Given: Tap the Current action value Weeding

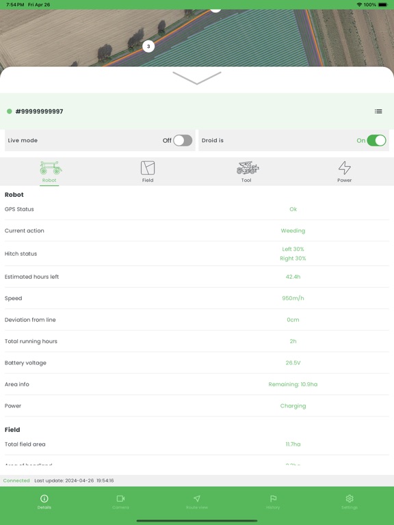Looking at the screenshot, I should (293, 230).
